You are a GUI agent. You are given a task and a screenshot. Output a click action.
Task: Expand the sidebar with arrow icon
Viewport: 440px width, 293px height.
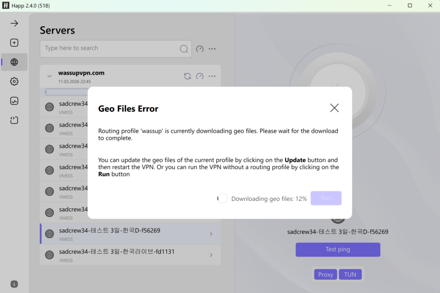[x=14, y=23]
